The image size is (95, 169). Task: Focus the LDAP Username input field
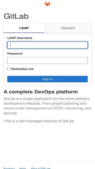tap(48, 45)
